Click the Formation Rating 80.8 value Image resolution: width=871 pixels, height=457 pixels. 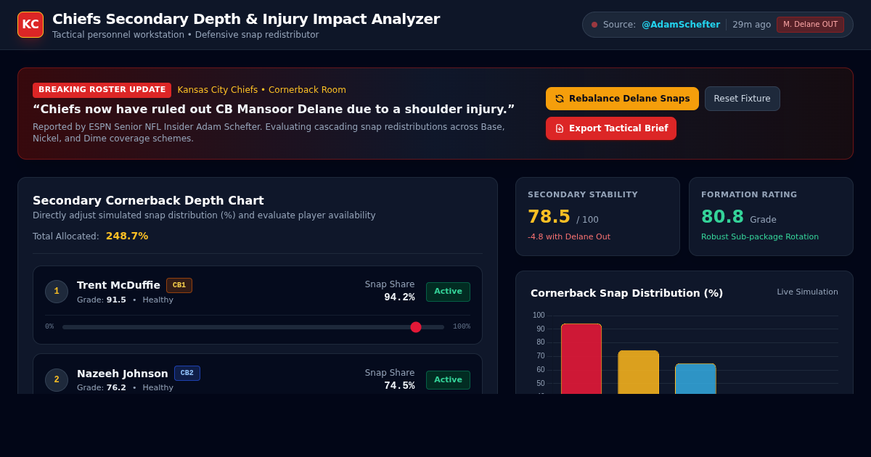(722, 217)
